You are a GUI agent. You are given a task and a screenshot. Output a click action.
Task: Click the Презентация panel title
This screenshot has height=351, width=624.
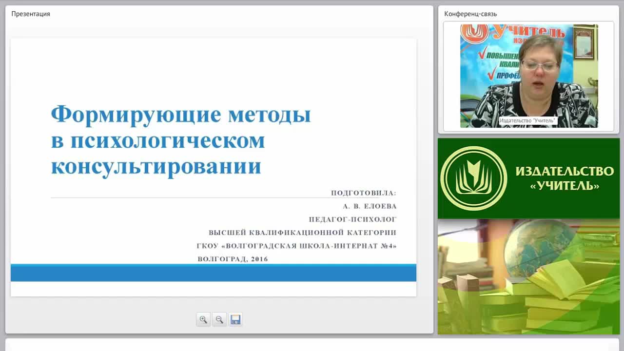[x=31, y=14]
